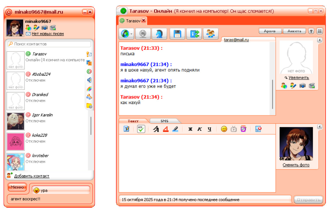Screen dimensions: 330x211
Task: Click the webcam video call icon
Action: (x=143, y=34)
